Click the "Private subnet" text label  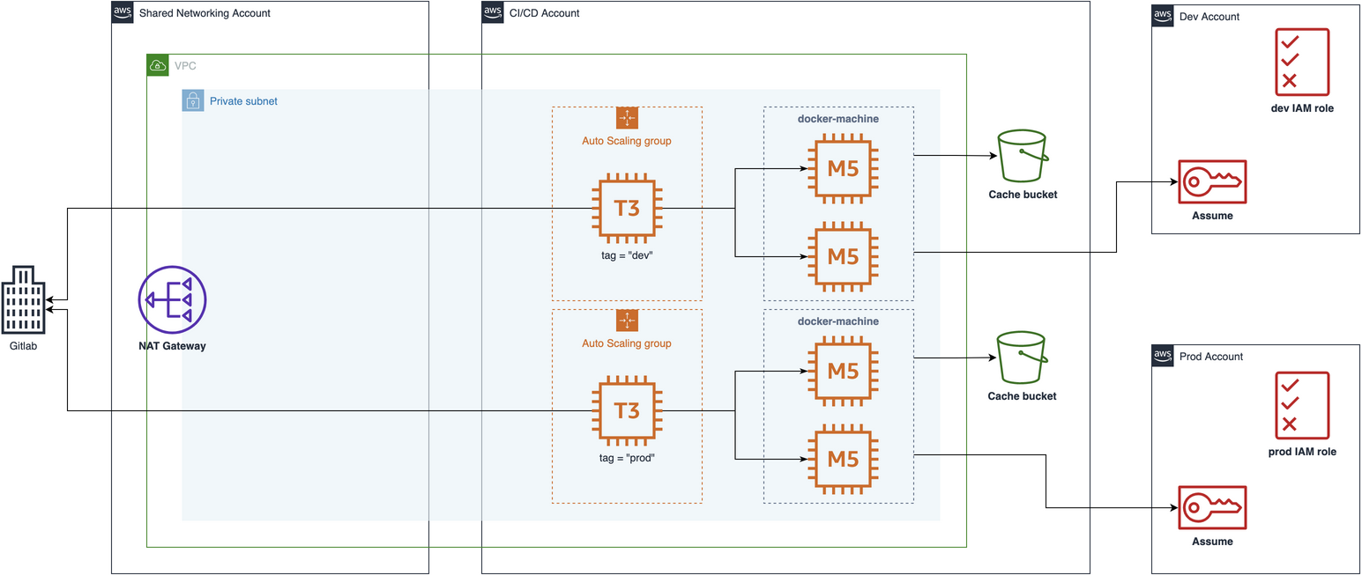click(243, 101)
